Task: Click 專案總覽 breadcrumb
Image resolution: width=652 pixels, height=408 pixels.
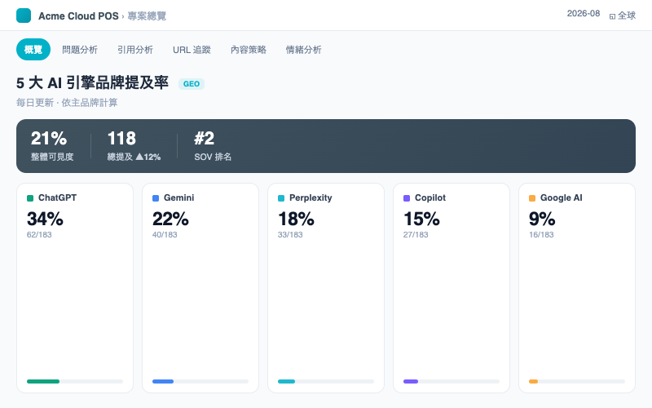Action: click(147, 16)
